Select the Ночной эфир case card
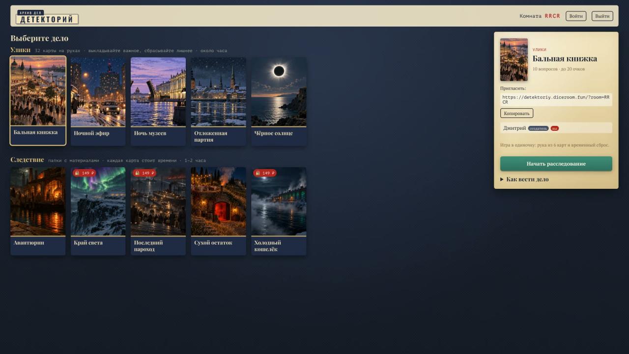Viewport: 629px width, 354px height. click(98, 101)
